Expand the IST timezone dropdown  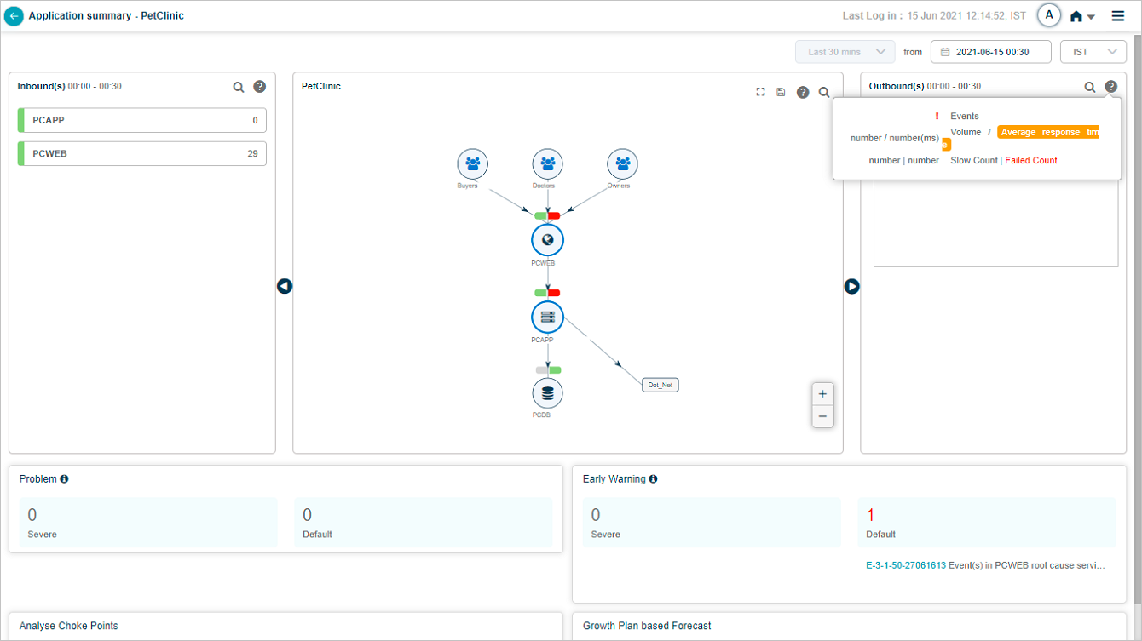pyautogui.click(x=1093, y=52)
